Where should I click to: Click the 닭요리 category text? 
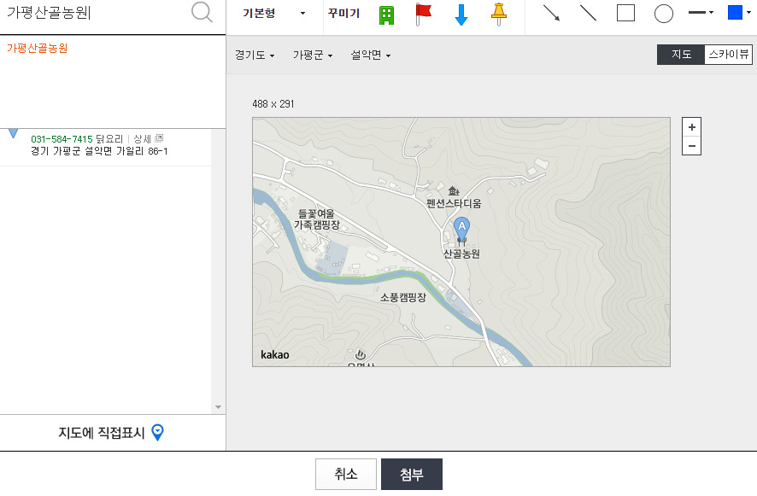(109, 139)
